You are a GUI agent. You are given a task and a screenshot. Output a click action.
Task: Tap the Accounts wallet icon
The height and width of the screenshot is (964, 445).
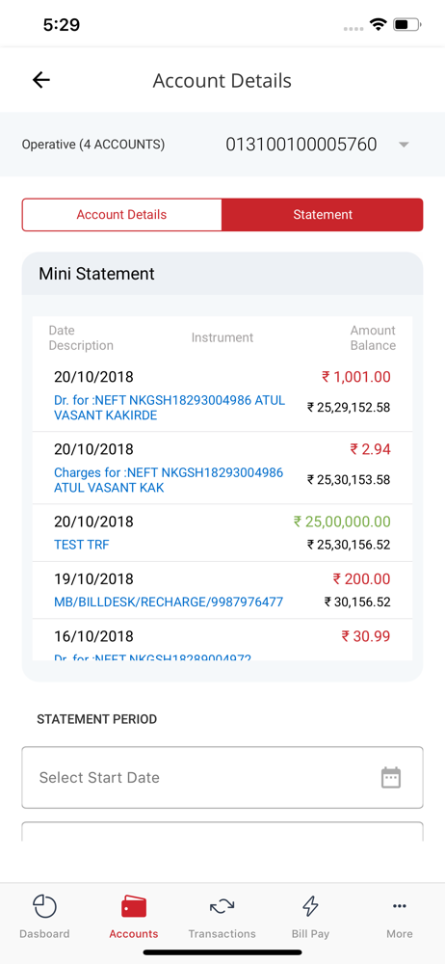[x=133, y=907]
